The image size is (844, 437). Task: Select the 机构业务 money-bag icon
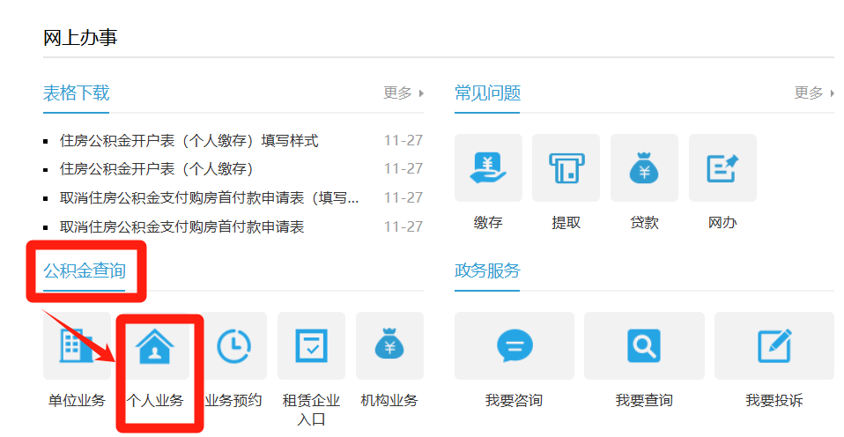point(389,345)
